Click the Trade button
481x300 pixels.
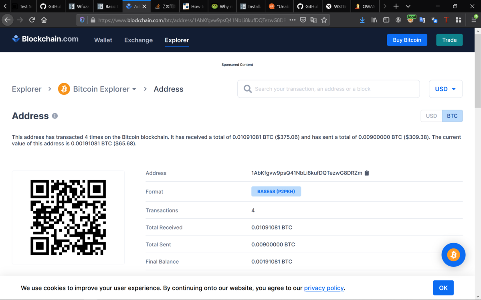(449, 40)
